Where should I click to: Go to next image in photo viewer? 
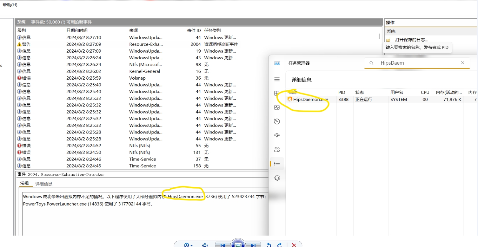tap(253, 245)
